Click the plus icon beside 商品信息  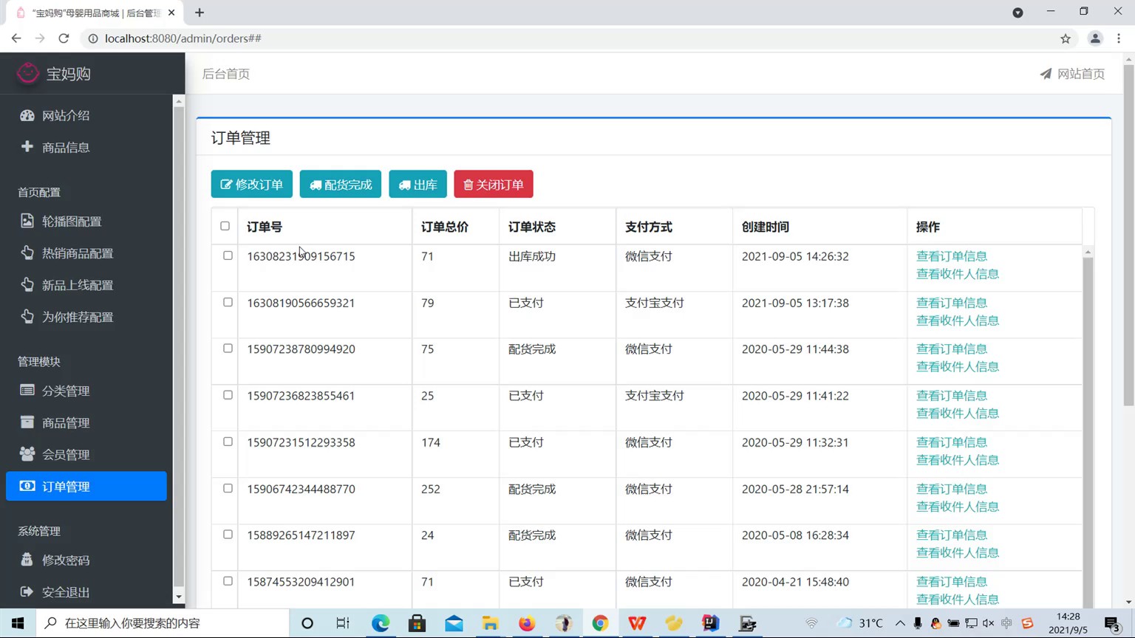[x=27, y=146]
